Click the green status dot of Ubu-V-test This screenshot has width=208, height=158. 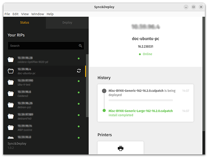click(79, 81)
